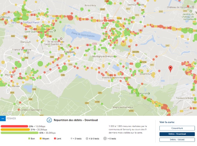Click the Maurepas town label
197x146 pixels.
(x=10, y=75)
